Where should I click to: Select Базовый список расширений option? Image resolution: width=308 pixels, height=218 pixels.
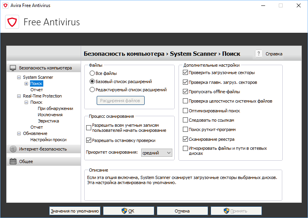[x=92, y=81]
